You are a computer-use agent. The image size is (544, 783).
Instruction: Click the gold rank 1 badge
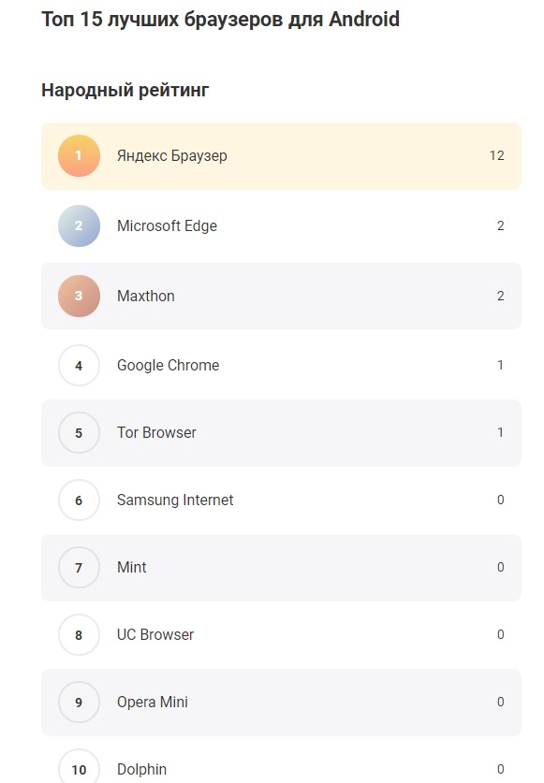coord(79,156)
